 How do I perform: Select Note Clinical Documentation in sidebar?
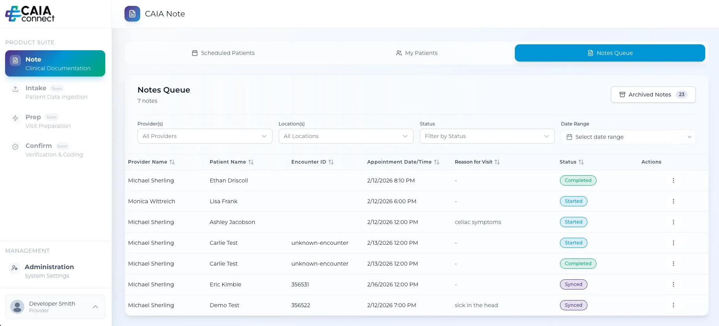pos(55,64)
